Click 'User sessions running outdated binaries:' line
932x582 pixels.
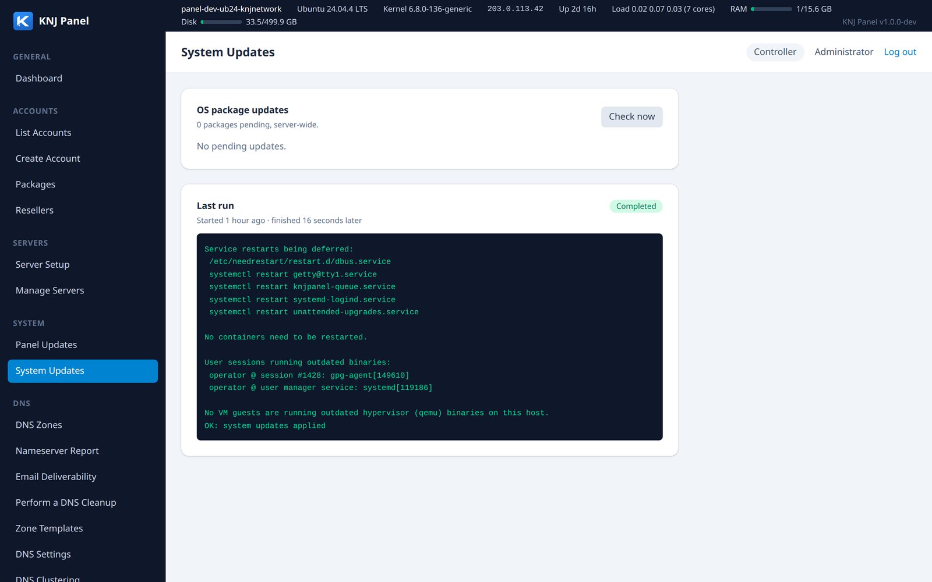pos(297,363)
